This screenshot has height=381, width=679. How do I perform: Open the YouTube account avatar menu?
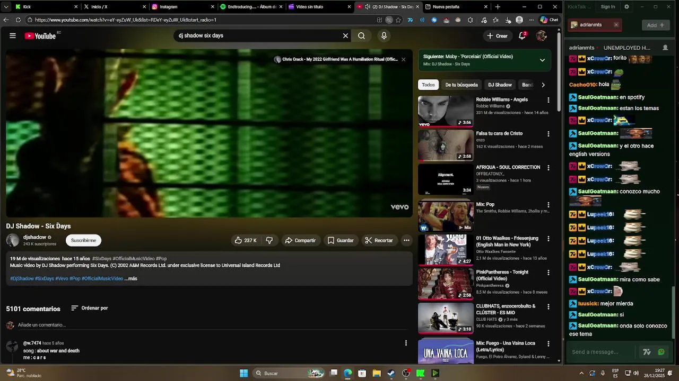[541, 35]
